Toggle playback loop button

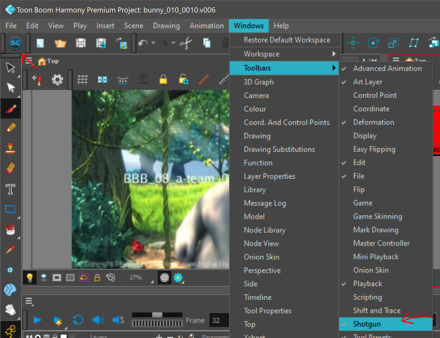(78, 320)
